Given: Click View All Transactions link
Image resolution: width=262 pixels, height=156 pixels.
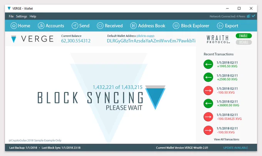Looking at the screenshot, I should (227, 139).
